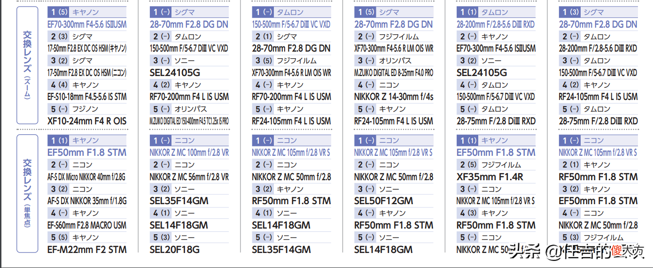
Task: Select AF-S DX Micro NIKKOR 40mm f/2.8G
Action: coord(87,177)
